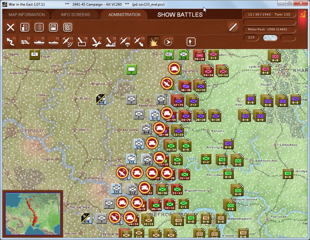Select the 9=19 unit stack

[215, 116]
